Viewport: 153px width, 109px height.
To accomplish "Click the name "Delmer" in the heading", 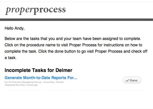I will point(64,70).
